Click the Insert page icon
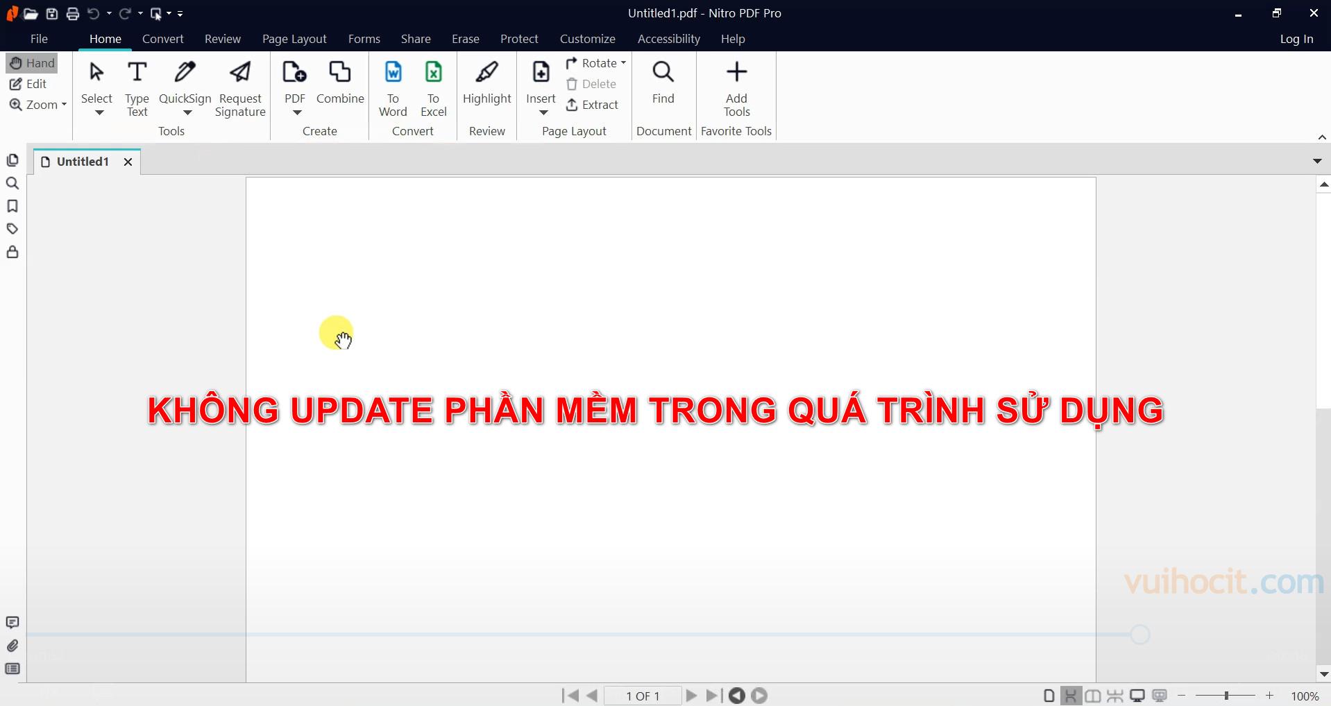This screenshot has height=706, width=1331. point(541,72)
